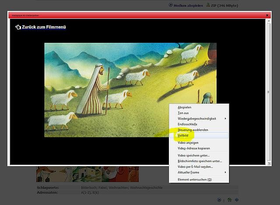280x205 pixels.
Task: Click the blue gear-like icon at bottom right
Action: click(237, 200)
